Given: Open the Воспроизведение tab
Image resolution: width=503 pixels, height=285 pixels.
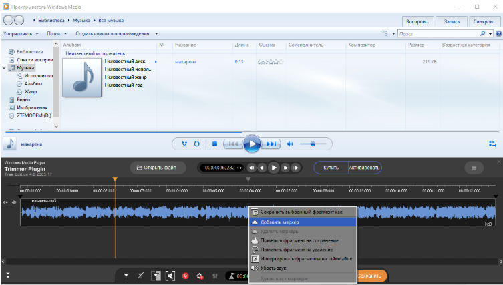Looking at the screenshot, I should point(417,21).
